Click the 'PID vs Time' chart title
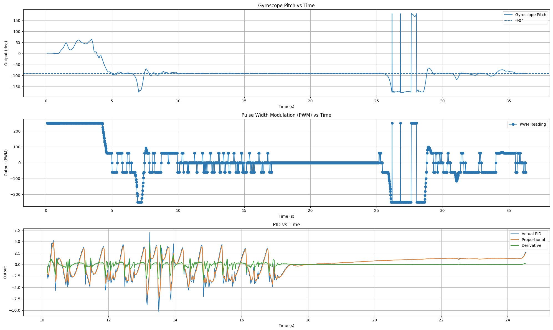This screenshot has height=330, width=553. click(286, 225)
